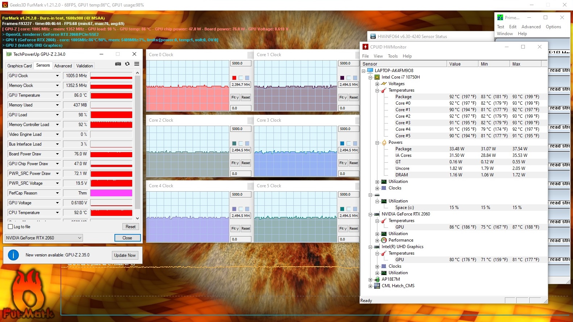Open the NVIDIA GeForce RTX 2060 device selector
The image size is (573, 322).
[44, 238]
